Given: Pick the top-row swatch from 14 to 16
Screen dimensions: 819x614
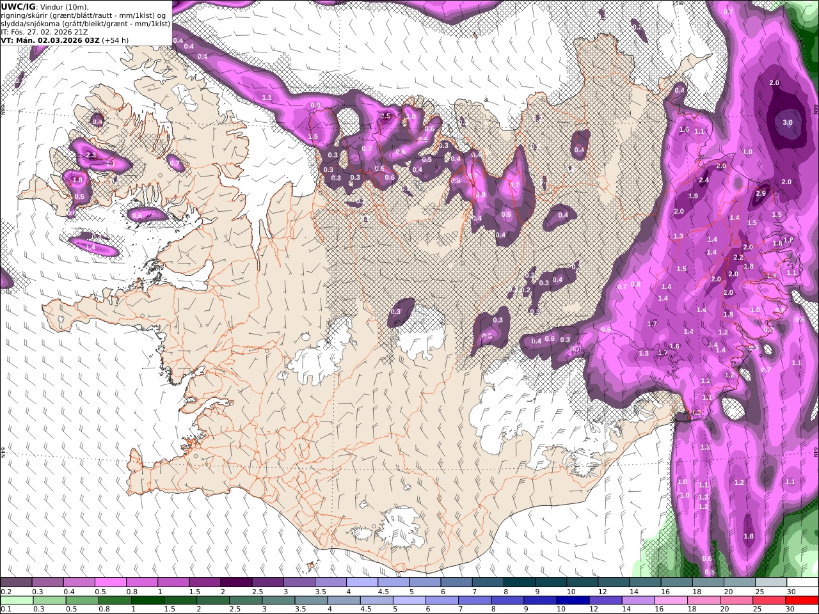Looking at the screenshot, I should [x=645, y=583].
